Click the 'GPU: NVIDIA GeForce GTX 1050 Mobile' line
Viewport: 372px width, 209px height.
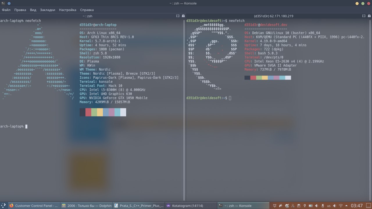click(114, 98)
